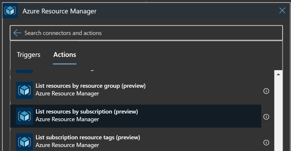
Task: Select the Actions tab
Action: (65, 55)
